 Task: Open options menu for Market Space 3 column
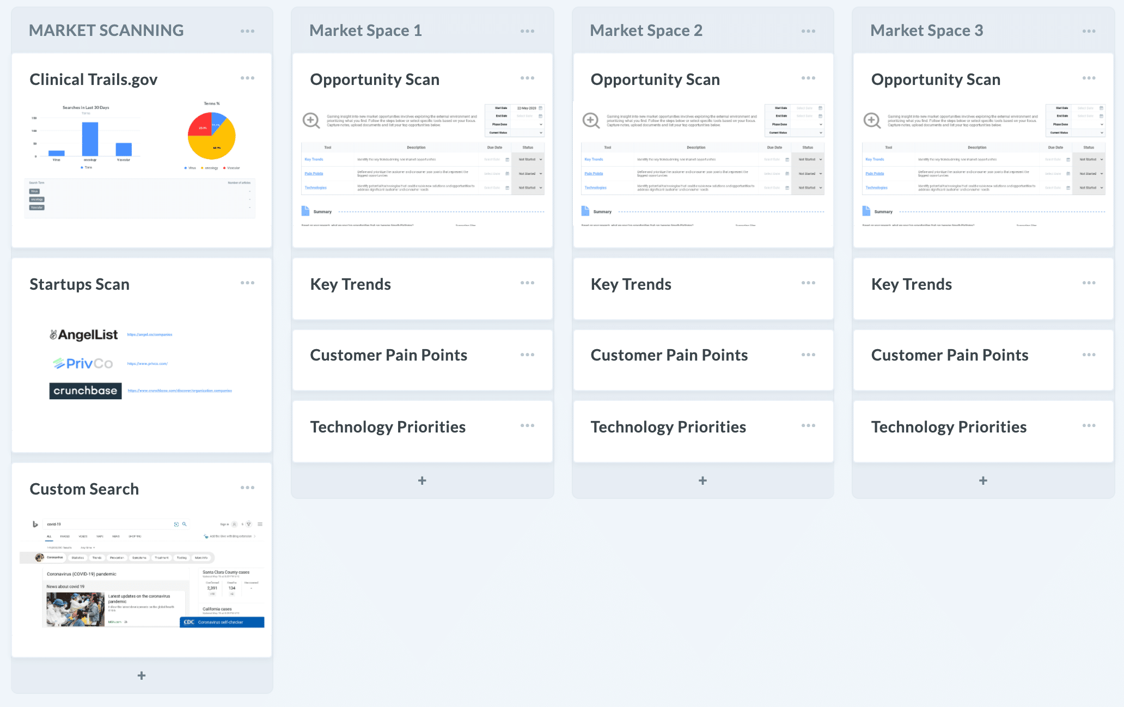(1089, 31)
